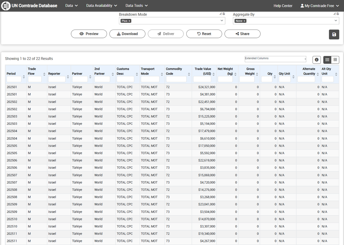Expand the Aggregate By dropdown chevron
Viewport: 344px width, 245px height.
(336, 21)
